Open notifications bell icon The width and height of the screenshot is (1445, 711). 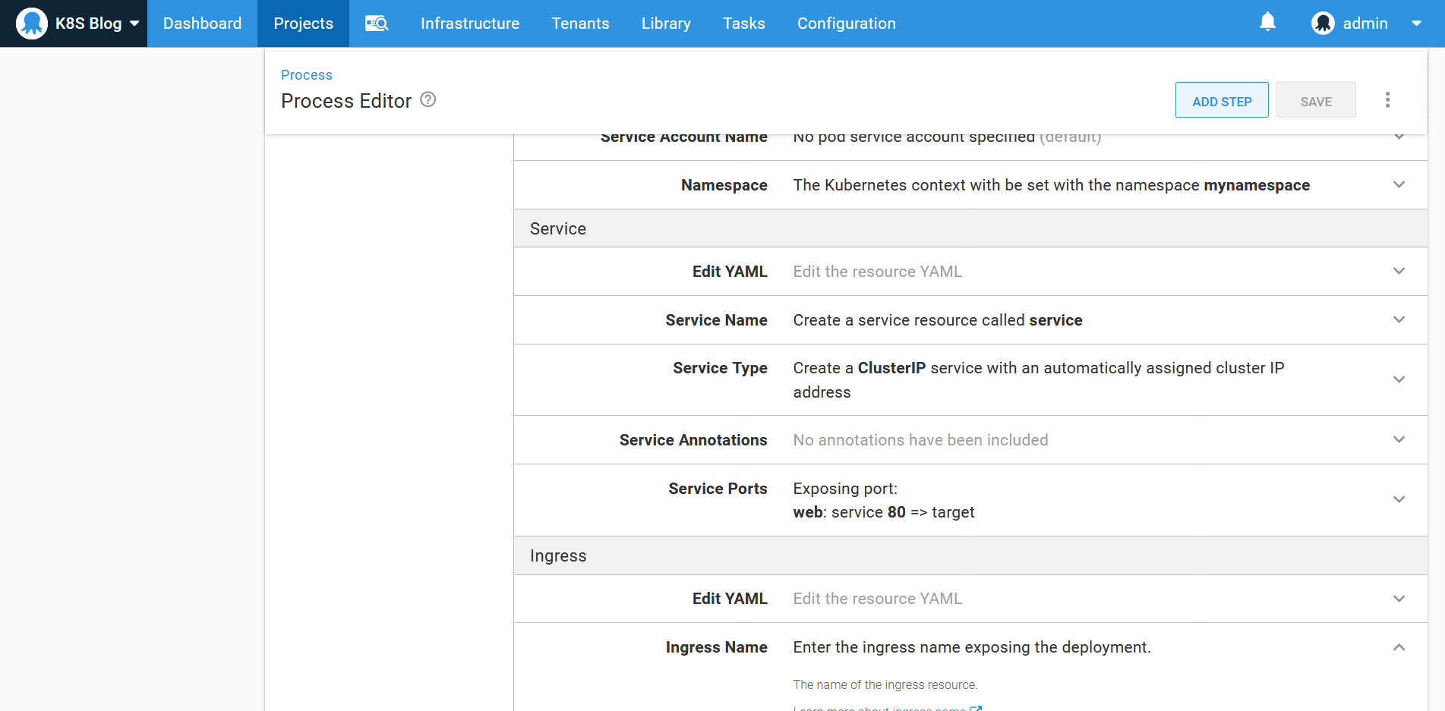pyautogui.click(x=1267, y=22)
